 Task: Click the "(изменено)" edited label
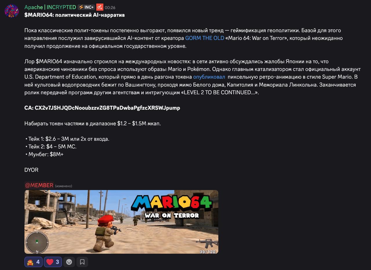(x=63, y=186)
